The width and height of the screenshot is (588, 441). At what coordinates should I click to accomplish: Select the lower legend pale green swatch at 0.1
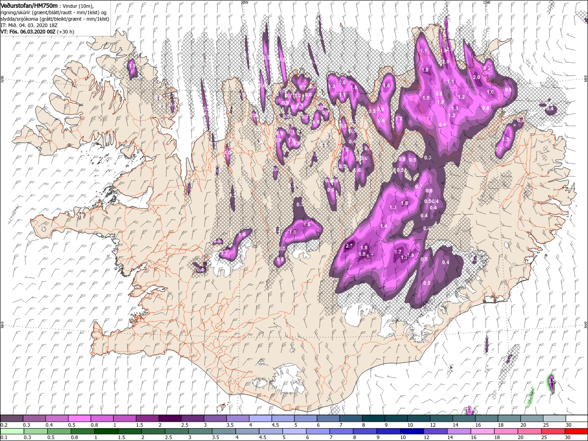coord(12,431)
